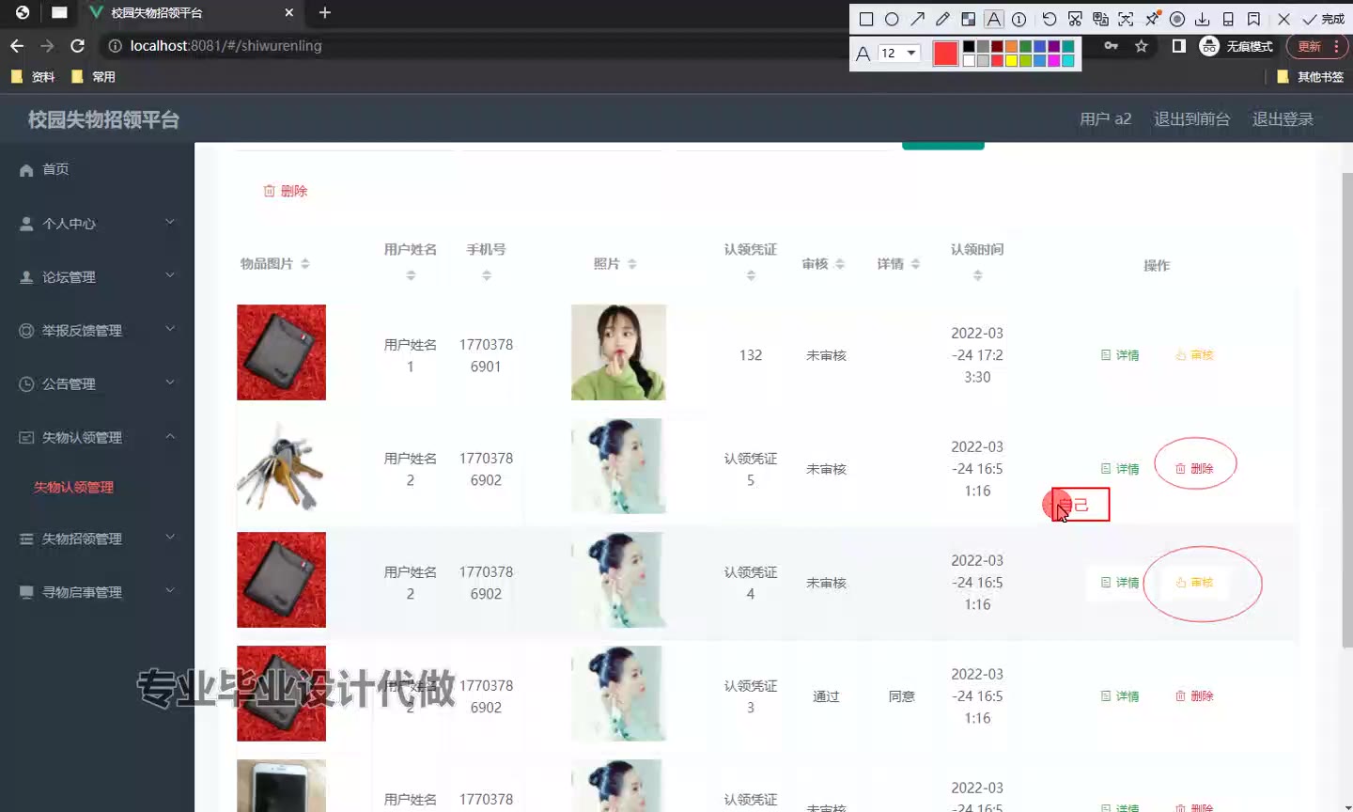This screenshot has height=812, width=1353.
Task: Click the translate icon in screenshot toolbar
Action: point(1100,19)
